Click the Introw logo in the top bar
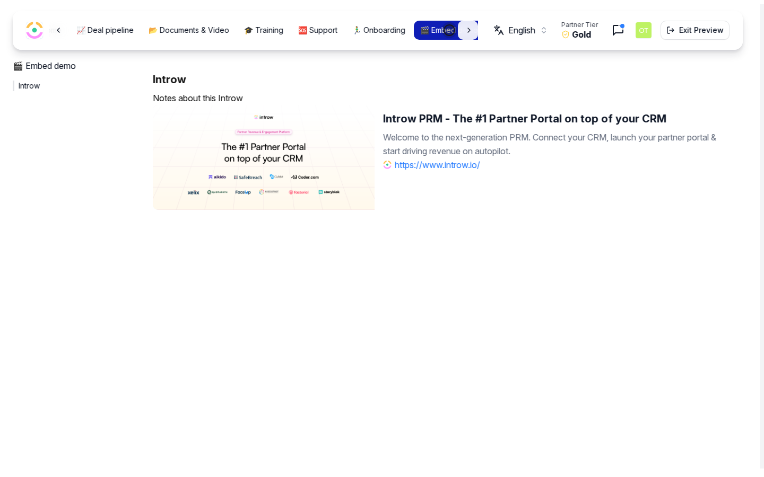Image resolution: width=764 pixels, height=477 pixels. (34, 30)
